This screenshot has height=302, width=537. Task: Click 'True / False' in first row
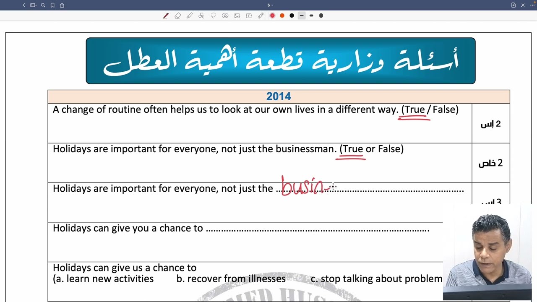click(430, 110)
